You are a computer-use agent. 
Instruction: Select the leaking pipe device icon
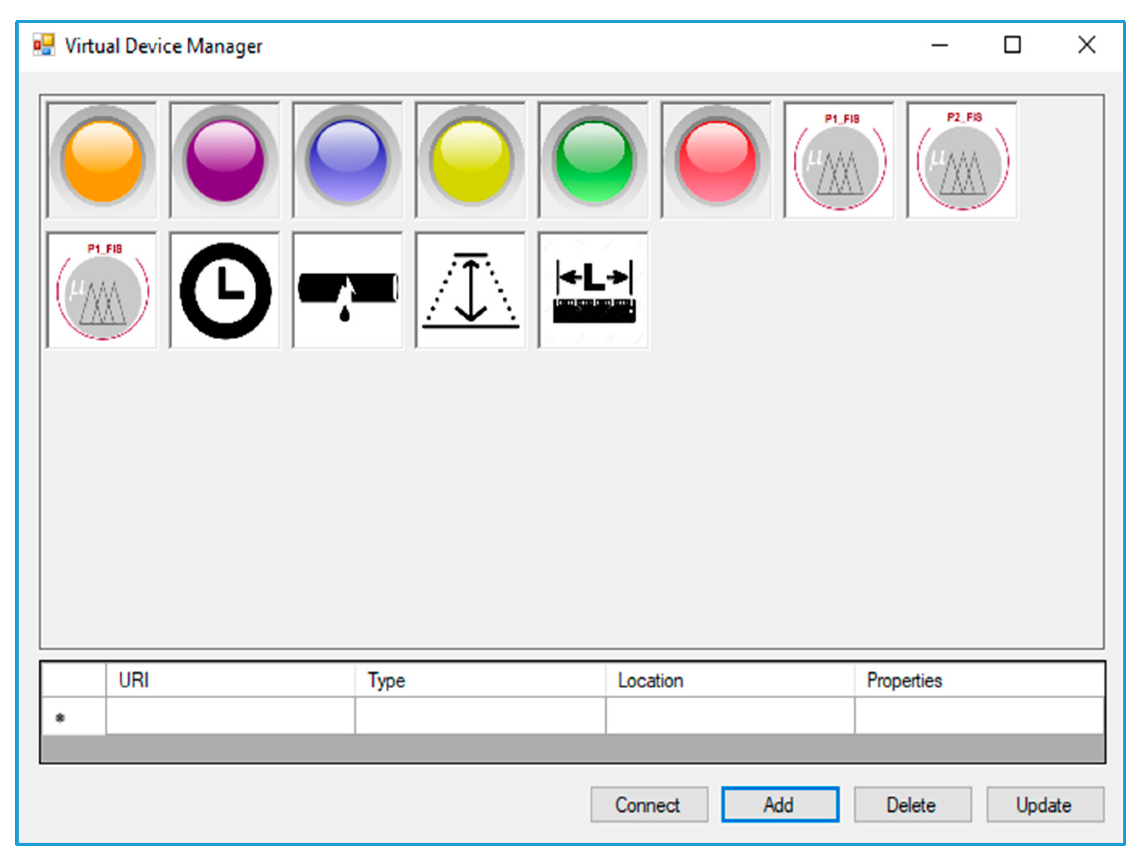pos(348,291)
